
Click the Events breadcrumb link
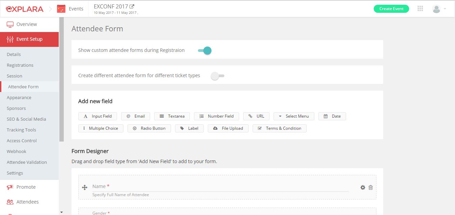[x=76, y=9]
